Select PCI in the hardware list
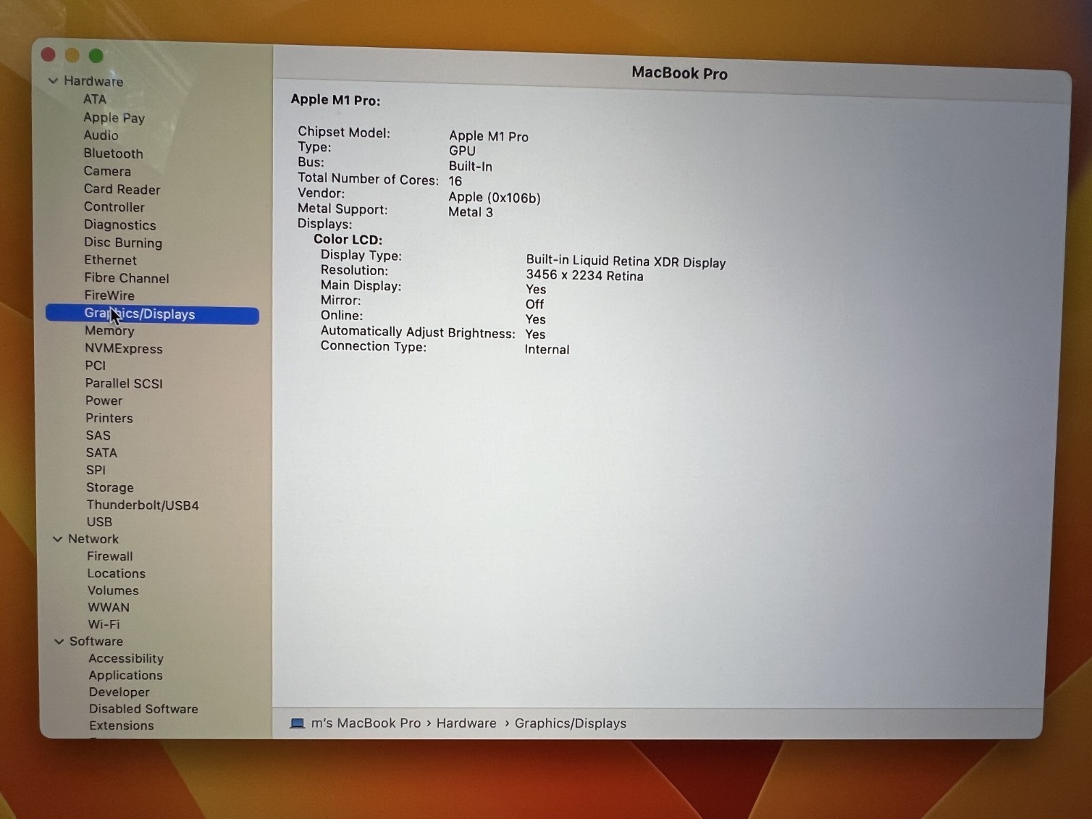The height and width of the screenshot is (819, 1092). (96, 366)
